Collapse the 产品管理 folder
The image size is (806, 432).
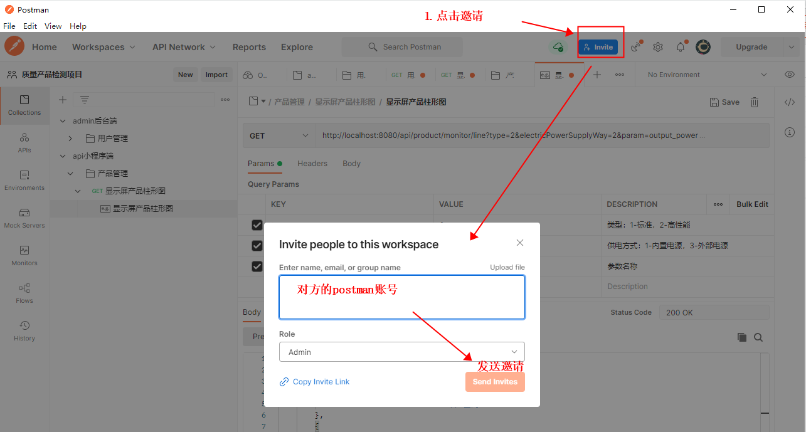[x=70, y=174]
